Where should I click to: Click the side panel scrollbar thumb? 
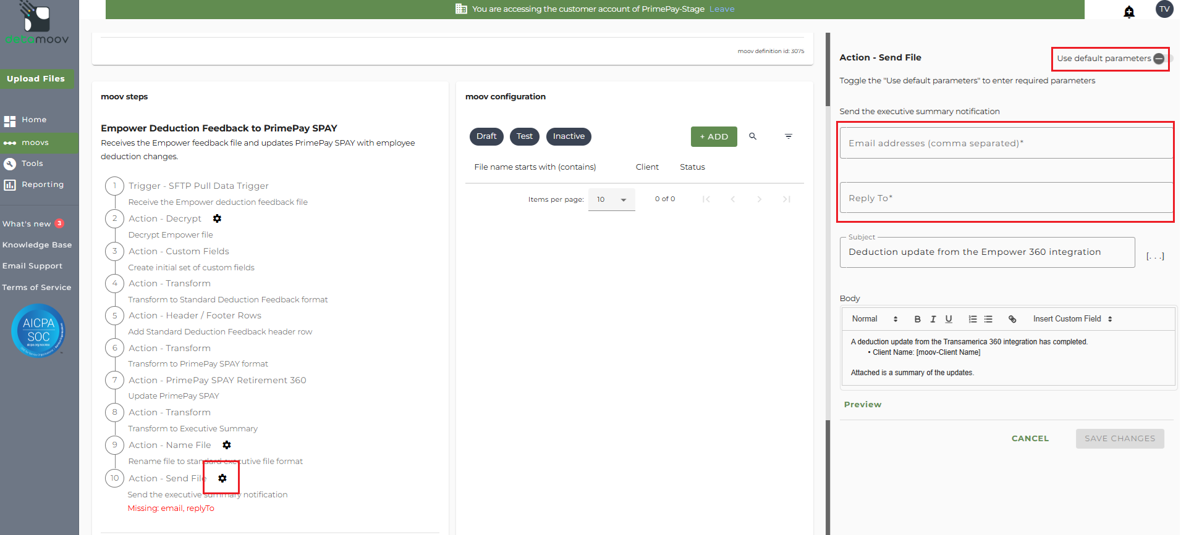click(x=828, y=69)
